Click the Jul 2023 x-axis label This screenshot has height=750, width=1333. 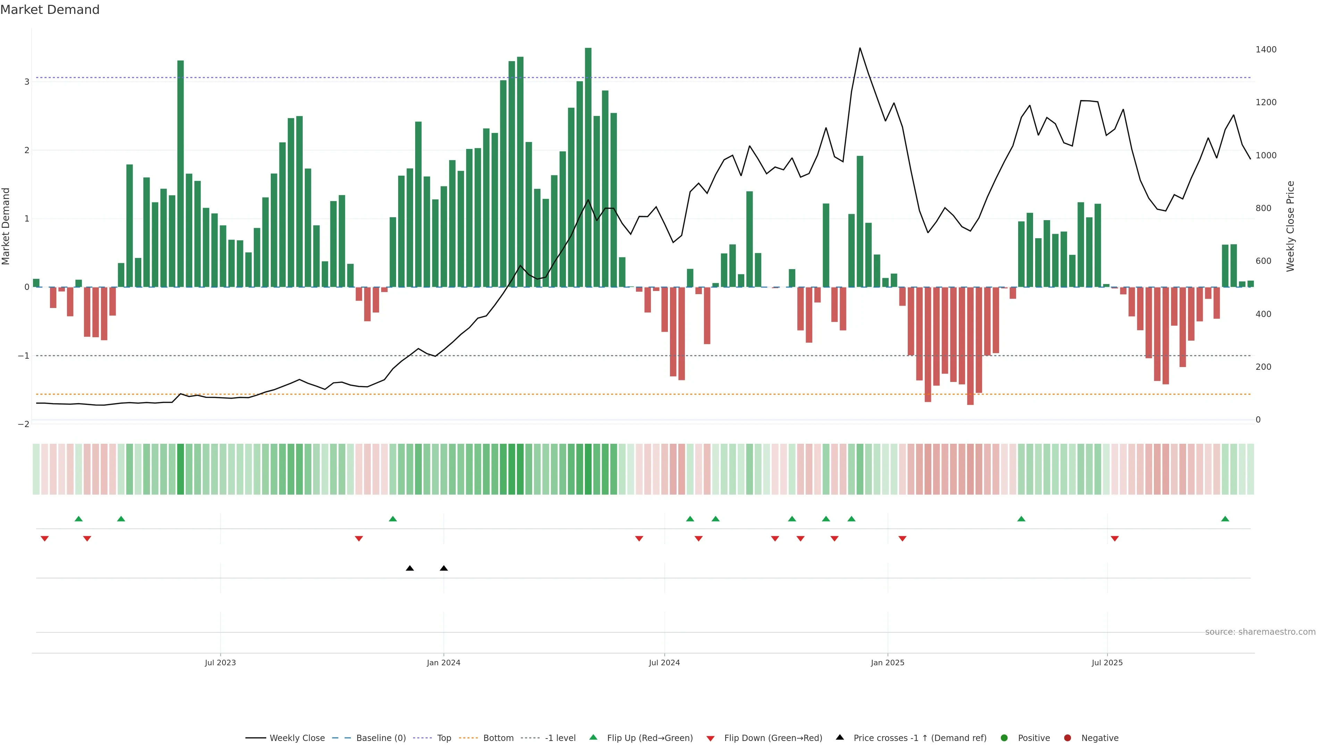click(x=220, y=662)
